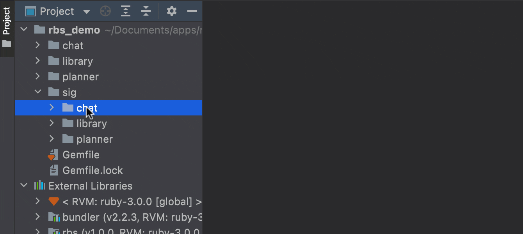Expand the top-level chat folder
This screenshot has height=234, width=523.
38,45
